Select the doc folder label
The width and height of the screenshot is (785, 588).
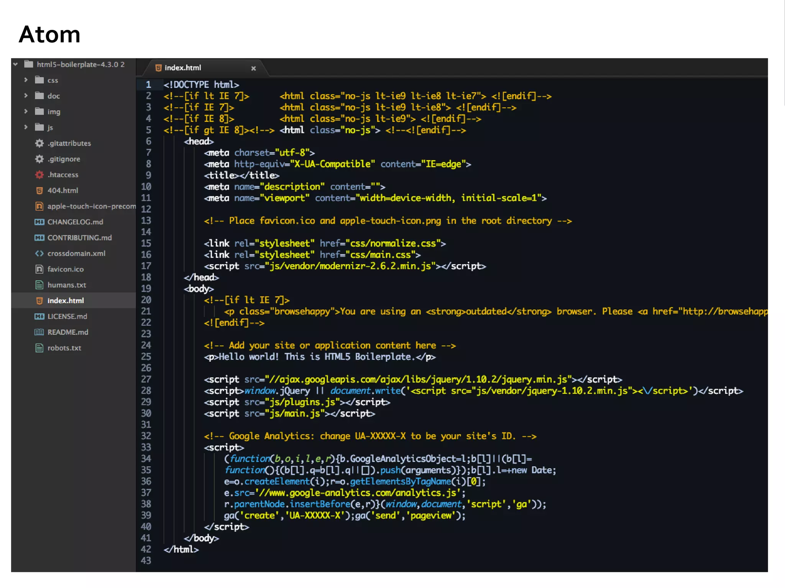pos(54,96)
